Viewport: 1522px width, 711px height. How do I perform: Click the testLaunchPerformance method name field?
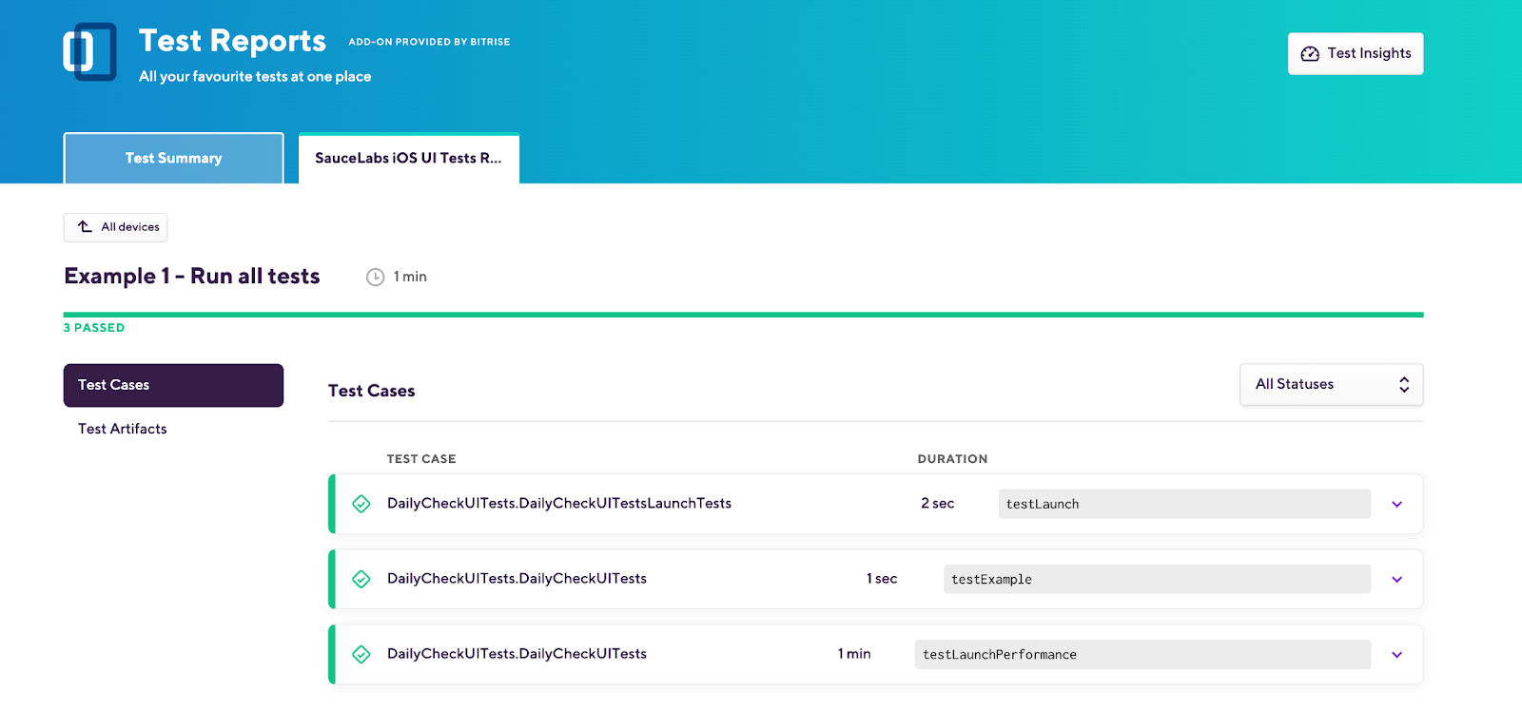[x=1142, y=654]
